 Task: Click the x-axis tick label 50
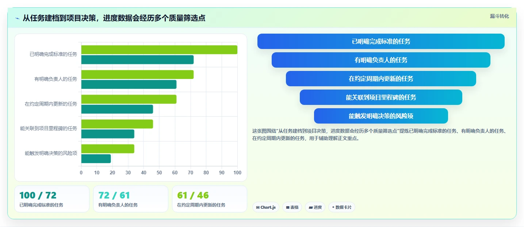coord(159,173)
